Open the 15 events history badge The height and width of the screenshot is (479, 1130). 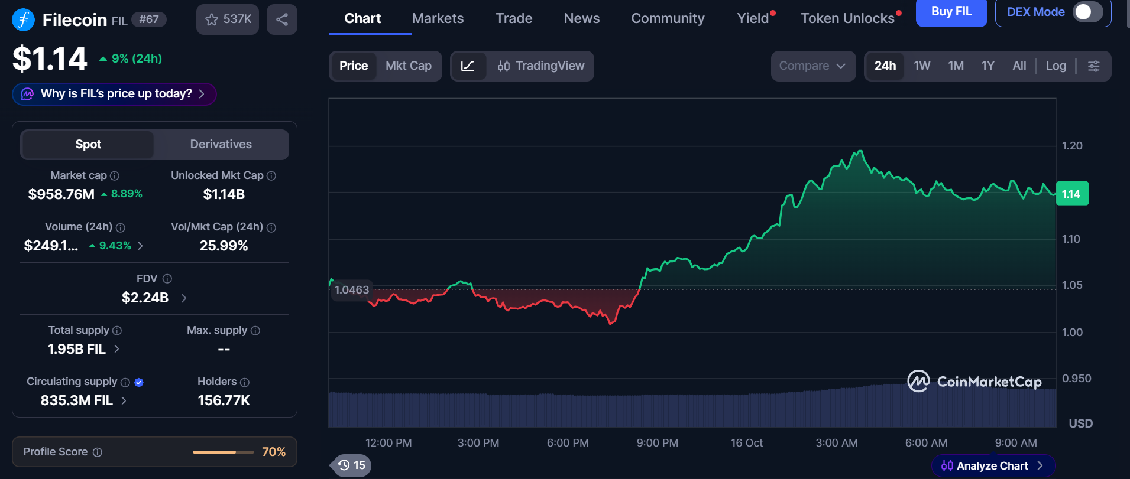point(351,465)
